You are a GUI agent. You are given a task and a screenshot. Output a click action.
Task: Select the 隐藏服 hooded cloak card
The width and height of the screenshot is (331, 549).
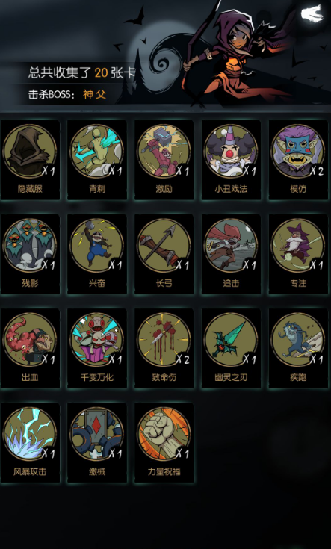point(30,160)
